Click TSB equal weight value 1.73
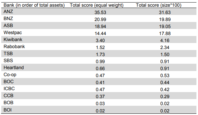Viewport: 198px width, 115px height. pyautogui.click(x=100, y=54)
